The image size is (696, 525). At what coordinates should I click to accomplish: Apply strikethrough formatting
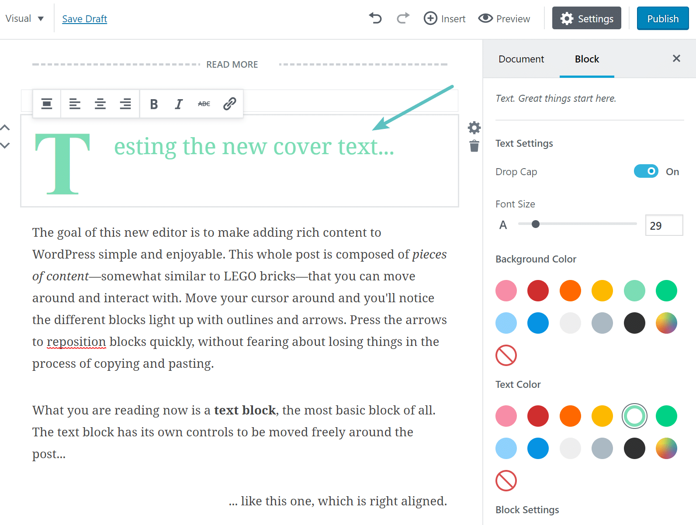pyautogui.click(x=204, y=104)
